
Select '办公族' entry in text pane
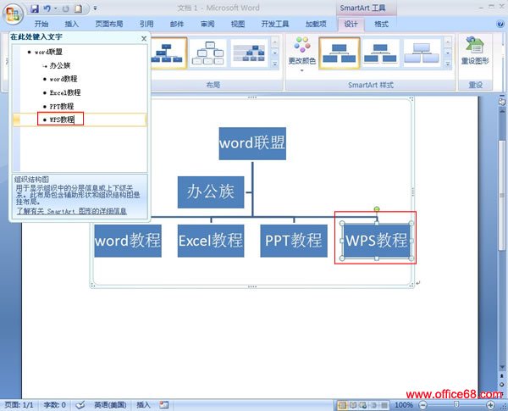tap(59, 65)
